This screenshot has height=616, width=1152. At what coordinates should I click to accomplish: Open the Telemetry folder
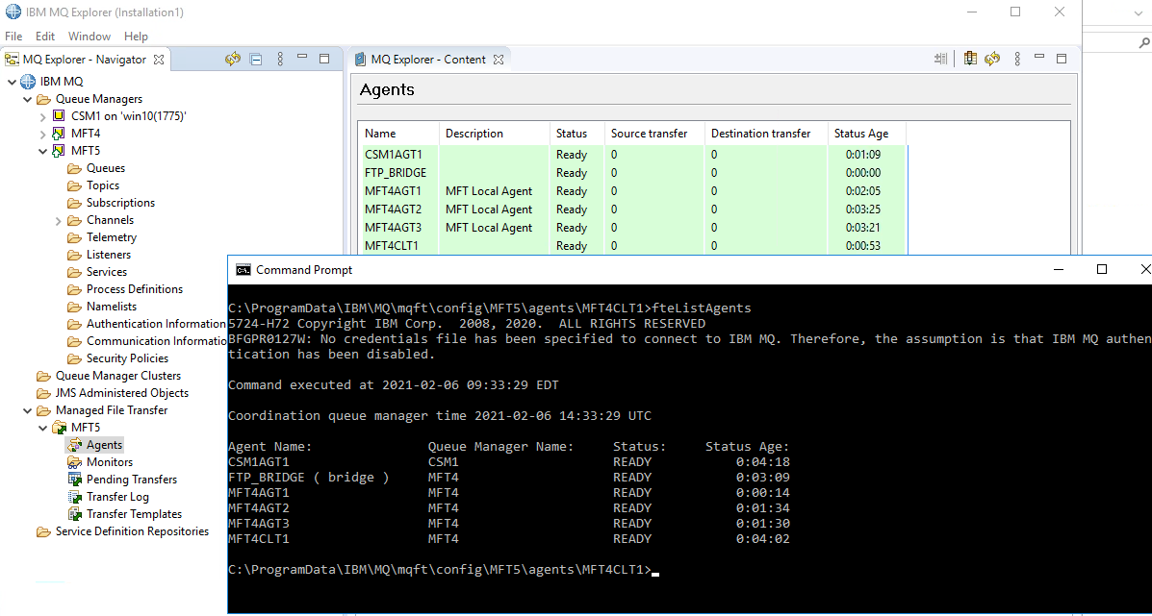click(112, 237)
